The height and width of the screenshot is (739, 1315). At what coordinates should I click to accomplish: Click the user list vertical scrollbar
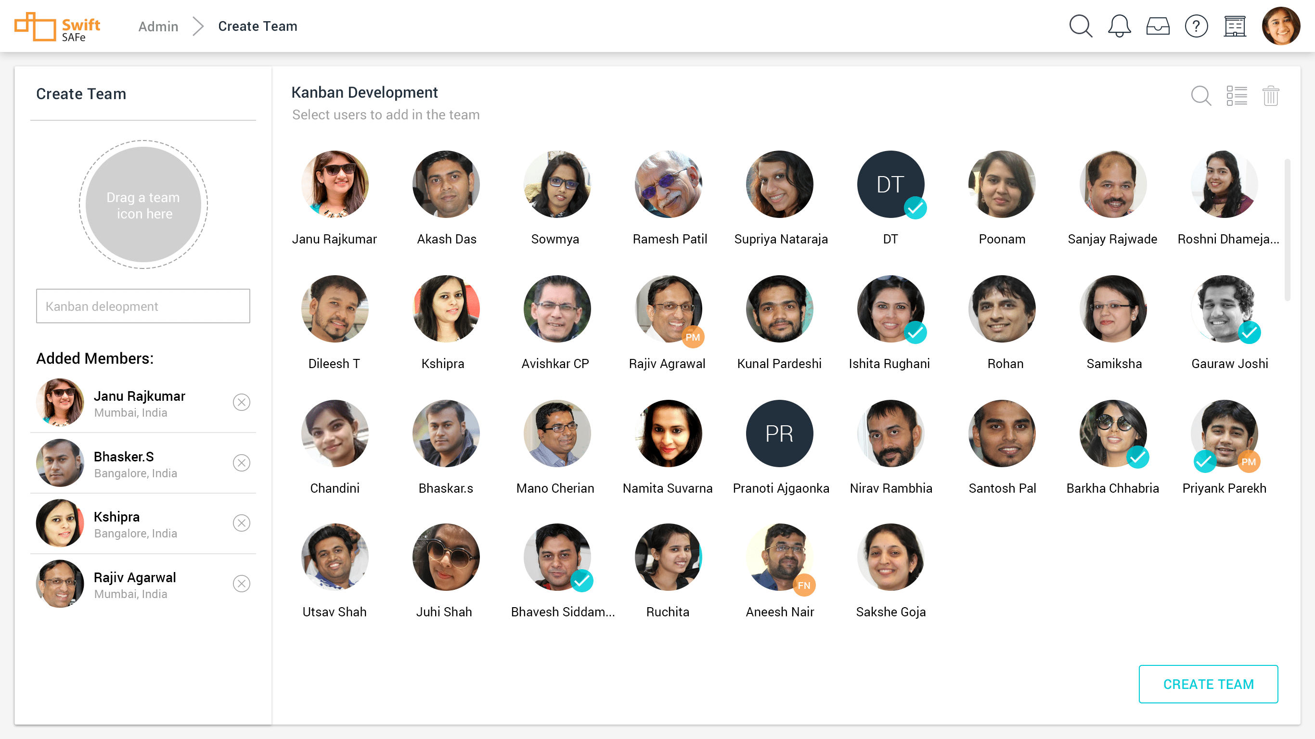1287,229
